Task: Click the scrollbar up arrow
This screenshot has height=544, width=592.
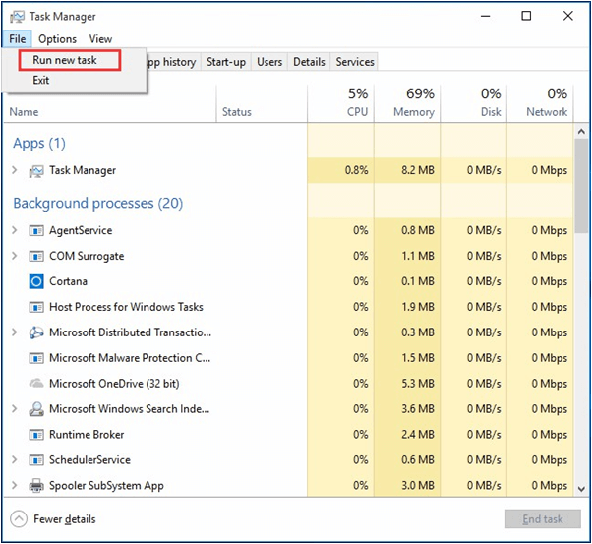Action: [581, 132]
